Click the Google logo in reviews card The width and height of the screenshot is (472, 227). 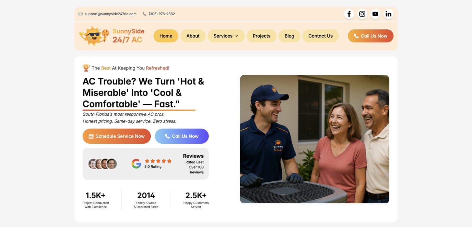(136, 164)
